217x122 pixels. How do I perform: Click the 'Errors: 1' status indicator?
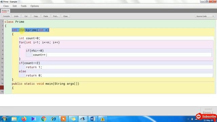click(208, 113)
